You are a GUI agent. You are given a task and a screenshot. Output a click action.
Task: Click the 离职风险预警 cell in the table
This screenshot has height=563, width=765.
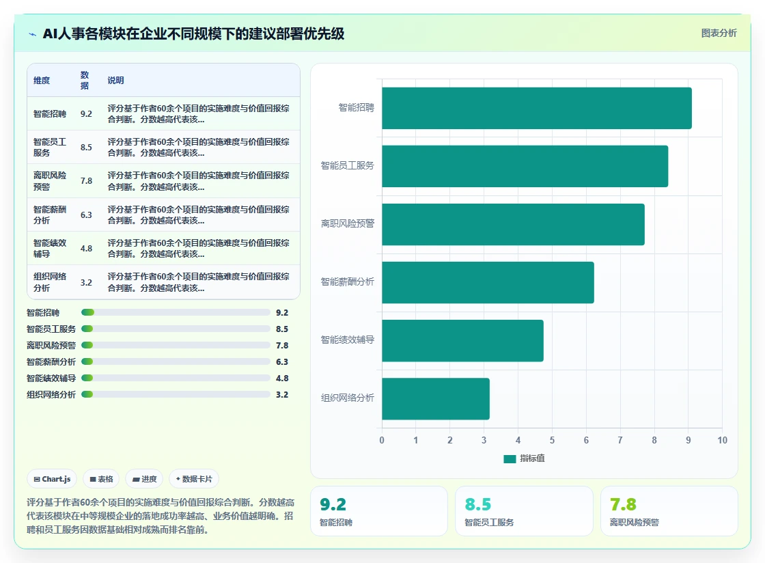point(50,181)
